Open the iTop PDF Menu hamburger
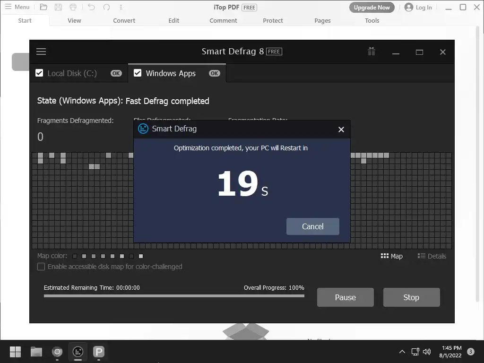484x363 pixels. point(17,7)
